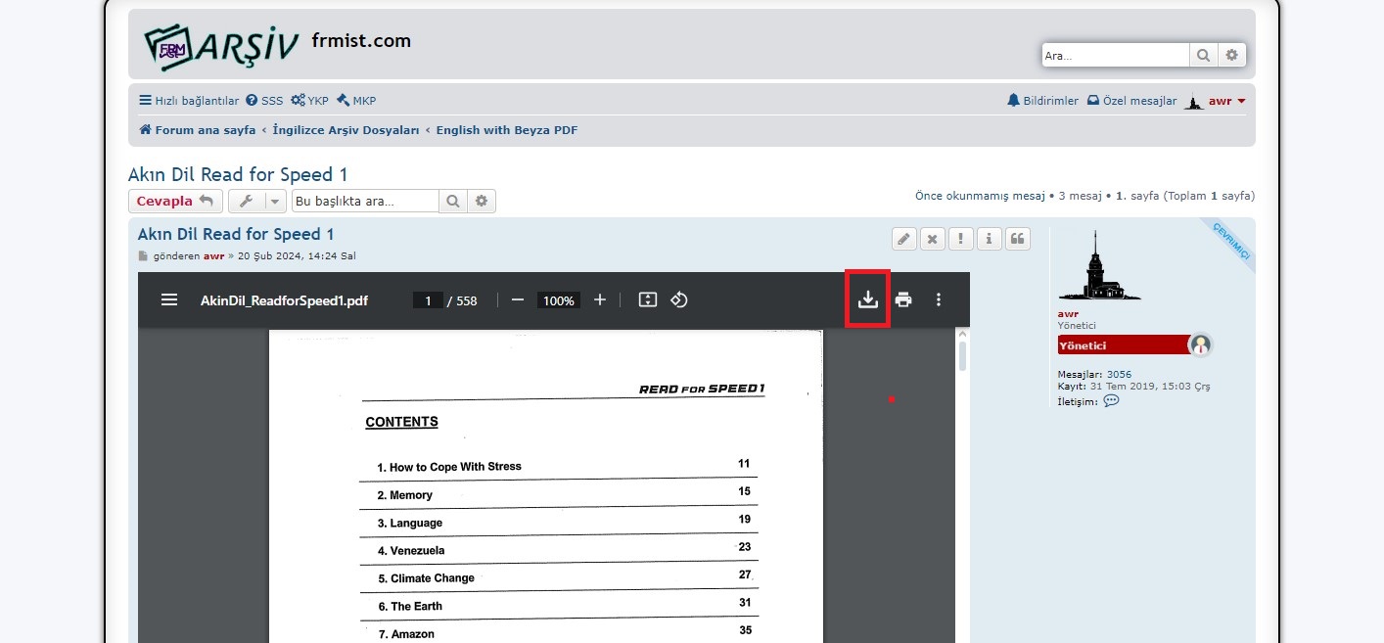Print the PDF document

903,299
